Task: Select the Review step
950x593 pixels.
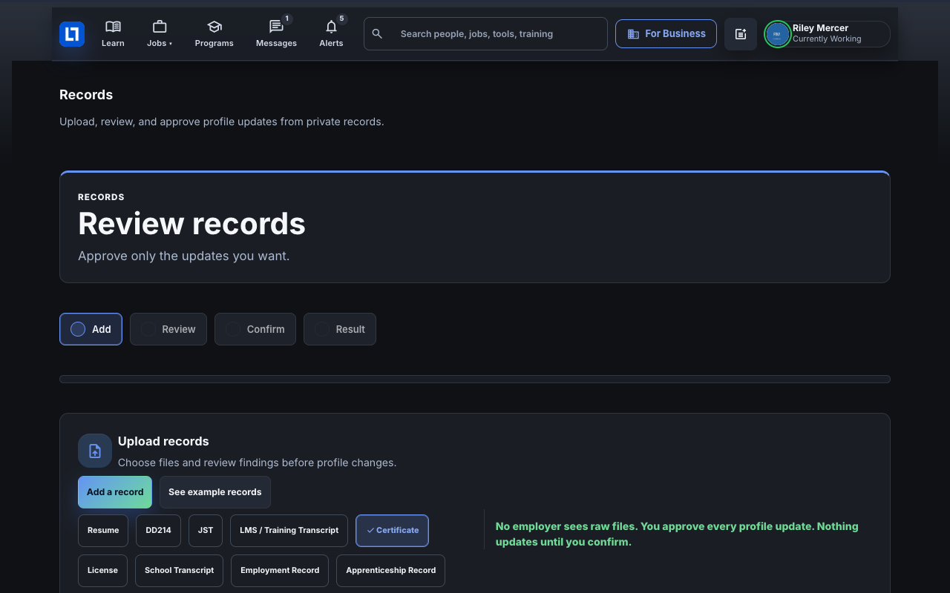Action: pos(168,329)
